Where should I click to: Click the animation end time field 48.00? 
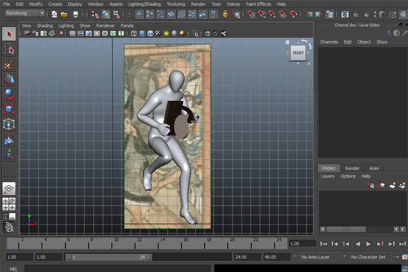[276, 257]
